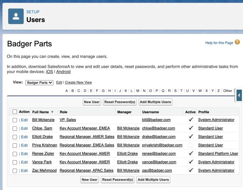
Task: Open the VP, Sales role link
Action: point(68,120)
